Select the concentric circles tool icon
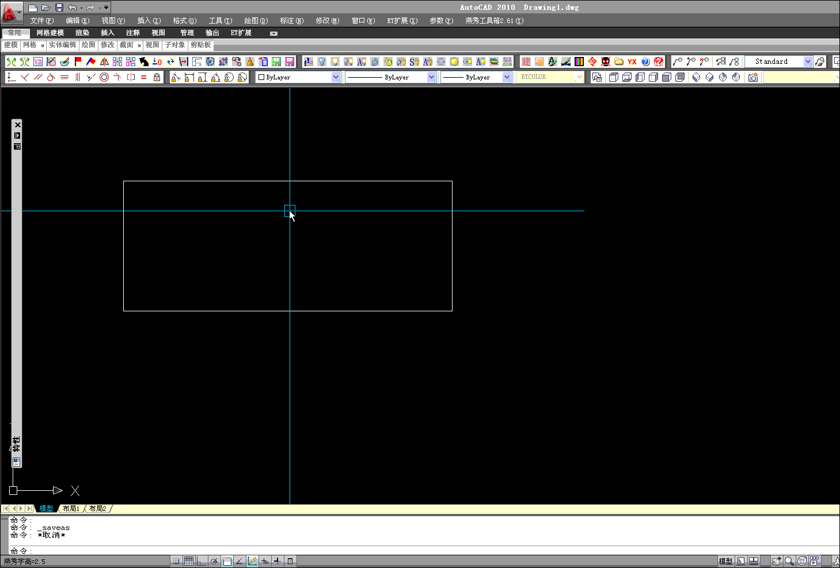 tap(104, 77)
